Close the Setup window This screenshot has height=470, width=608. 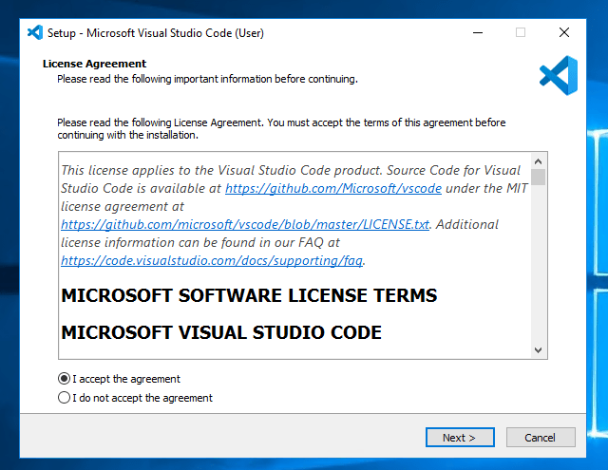click(564, 32)
